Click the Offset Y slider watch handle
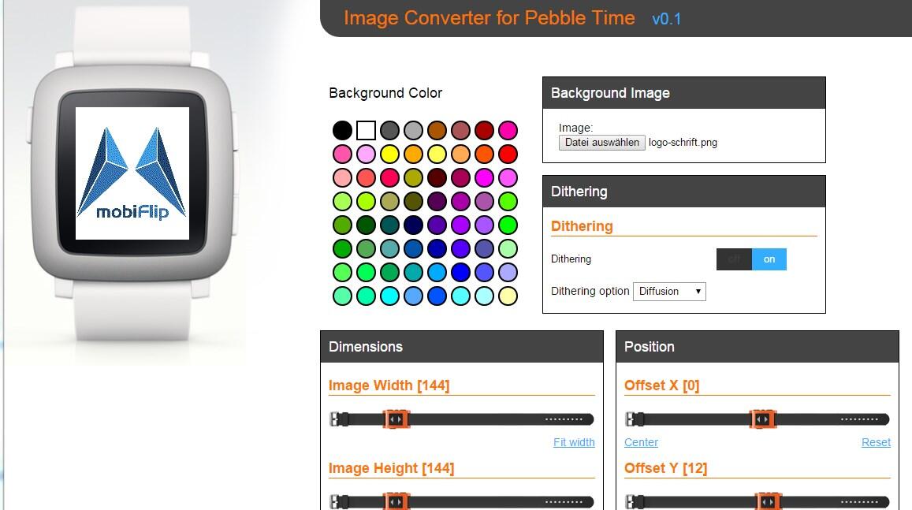 pos(768,501)
